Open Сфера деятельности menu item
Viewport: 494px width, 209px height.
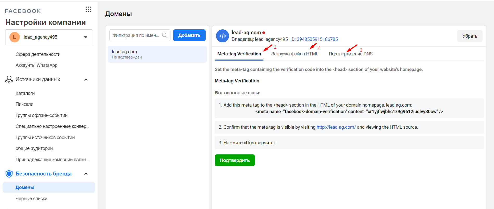pyautogui.click(x=38, y=54)
